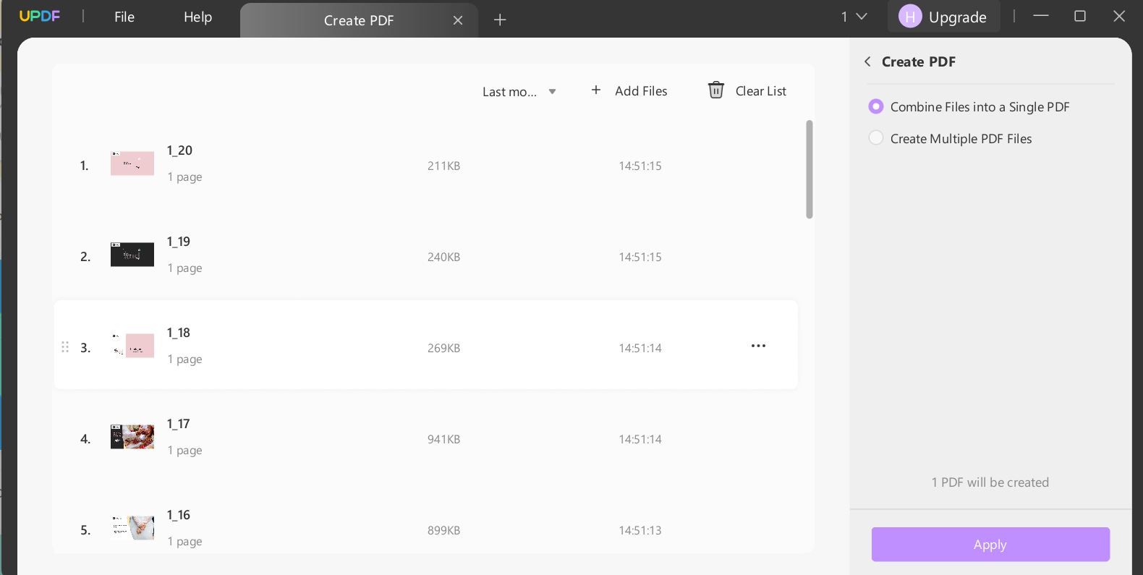Open the more options for 1_18
The image size is (1143, 575).
tap(758, 346)
